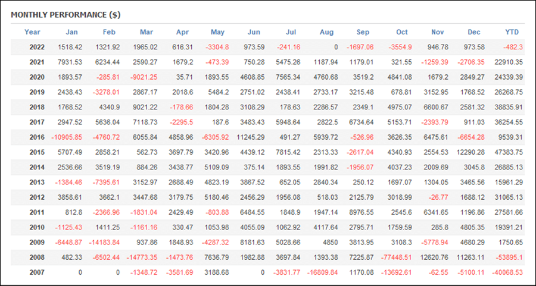Select the 2008 year row label
The height and width of the screenshot is (286, 536).
click(37, 257)
